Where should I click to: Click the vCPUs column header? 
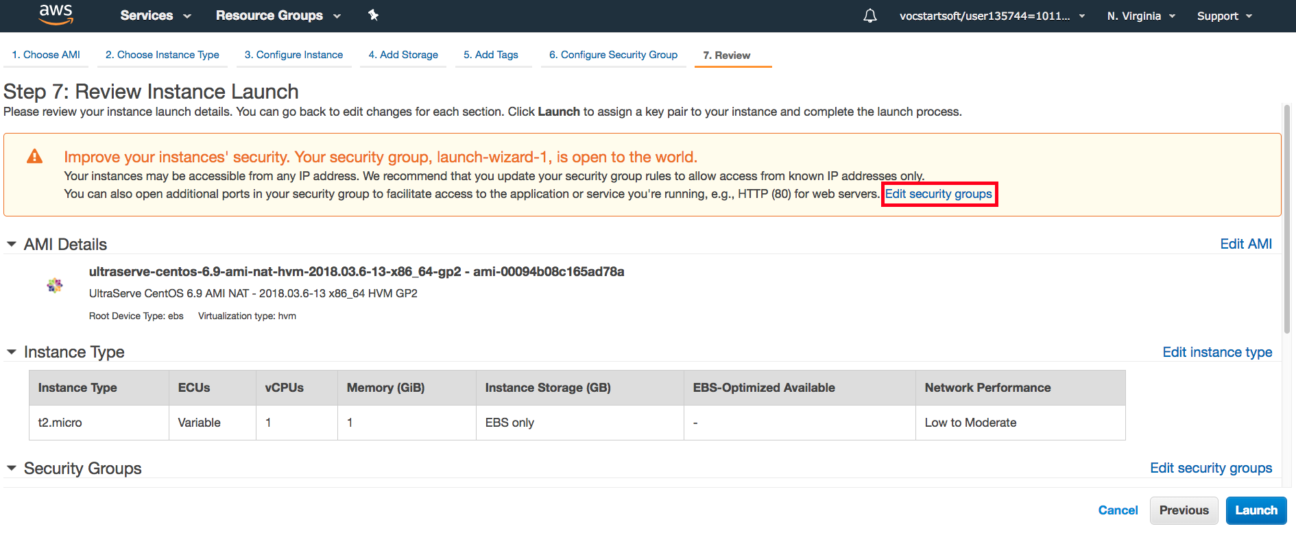pos(297,388)
